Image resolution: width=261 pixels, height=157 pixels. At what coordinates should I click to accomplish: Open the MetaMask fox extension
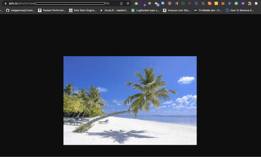(x=223, y=4)
